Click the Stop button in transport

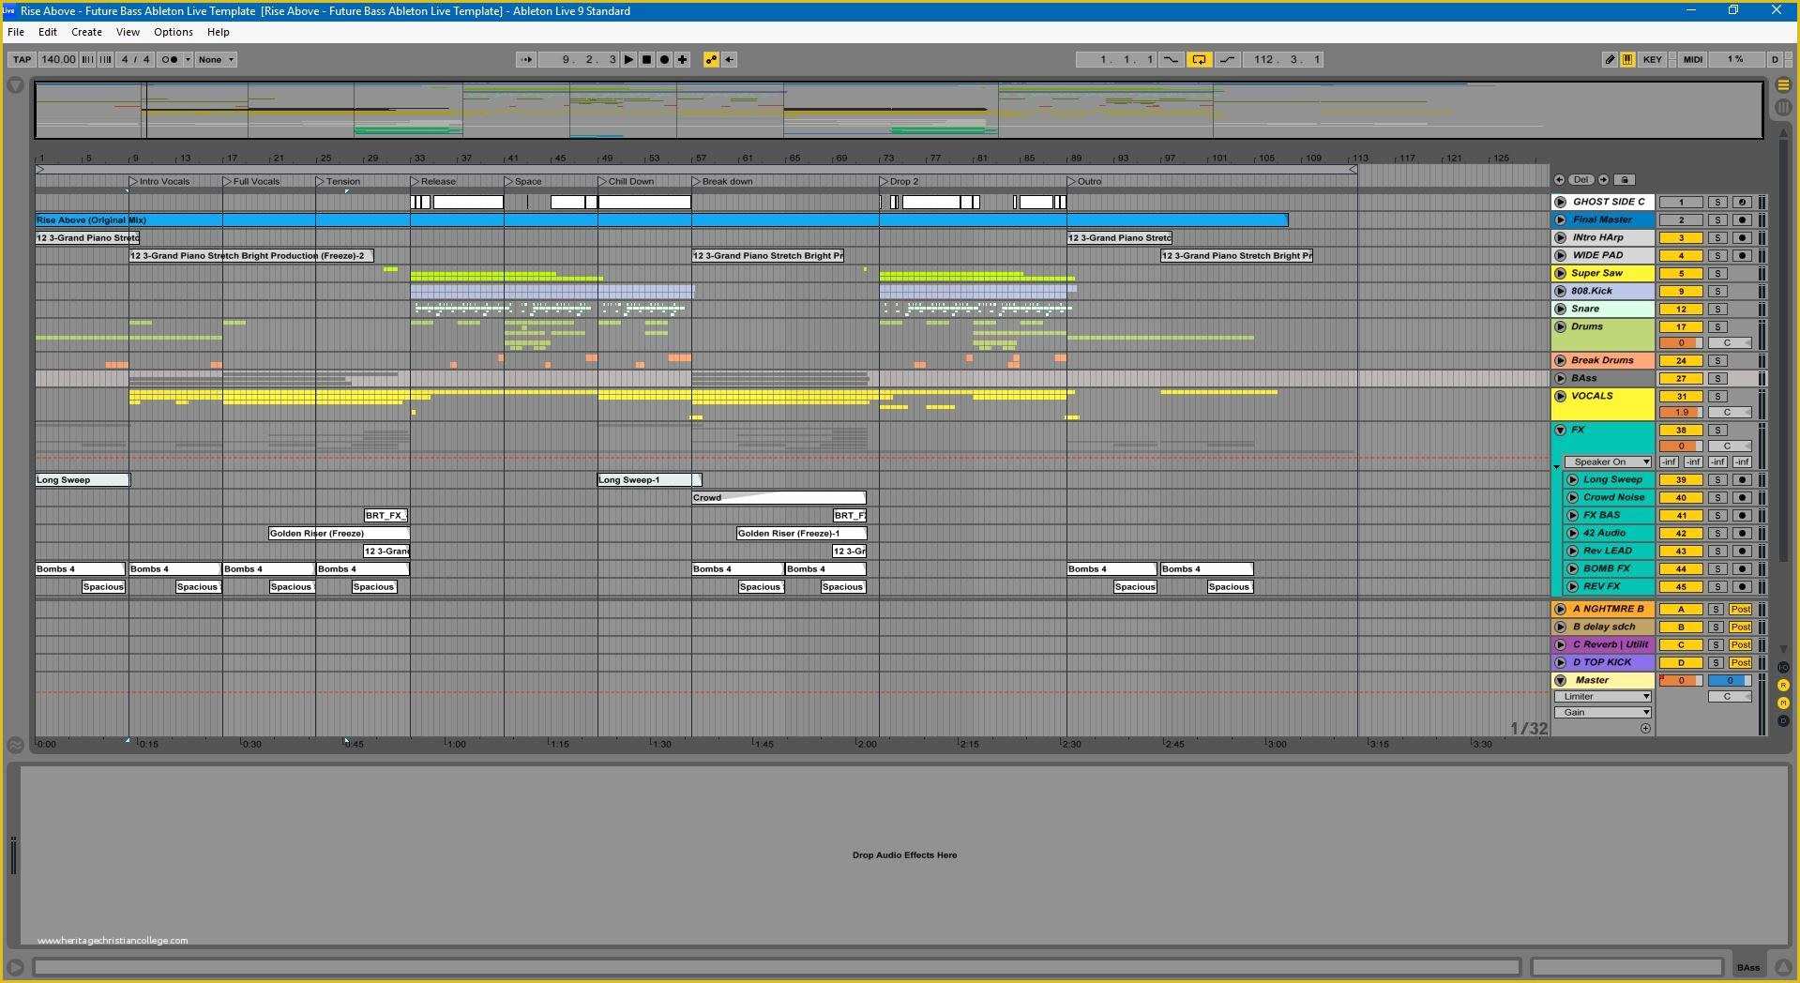[x=646, y=59]
